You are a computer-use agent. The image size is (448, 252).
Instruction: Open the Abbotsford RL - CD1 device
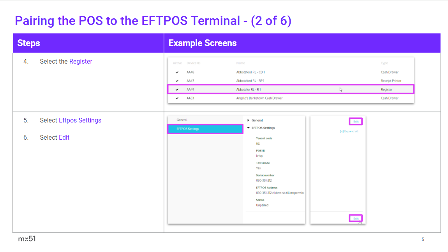(250, 72)
